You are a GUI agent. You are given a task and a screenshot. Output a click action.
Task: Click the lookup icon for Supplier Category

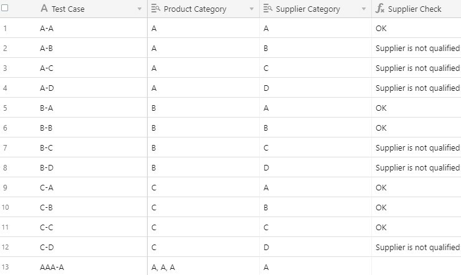[267, 8]
